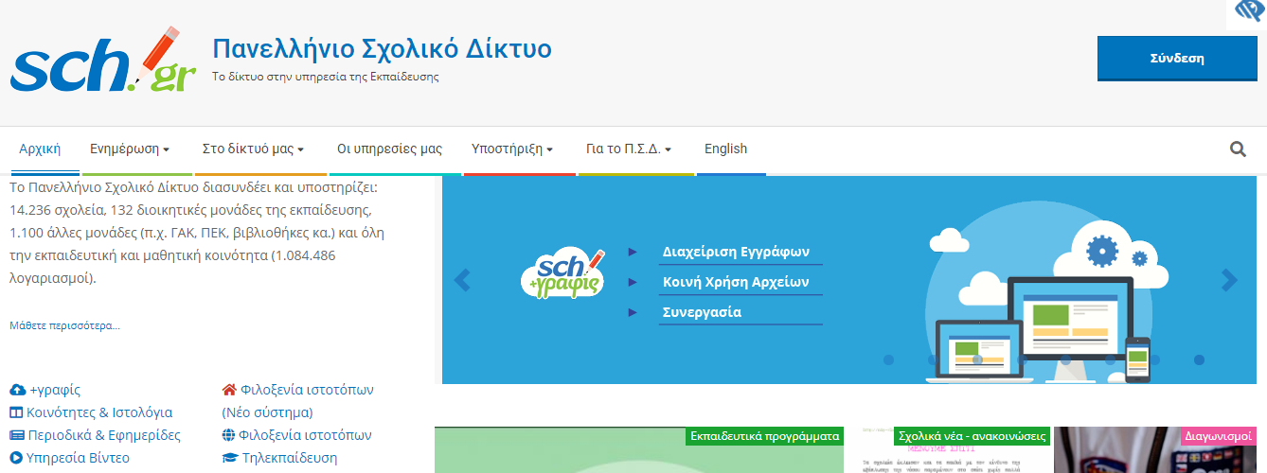Open the cloud icon beside +γραφίς
This screenshot has height=473, width=1267.
click(17, 390)
